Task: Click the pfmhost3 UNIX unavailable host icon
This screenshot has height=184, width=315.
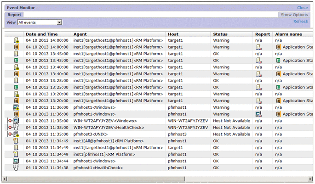Action: [15, 134]
